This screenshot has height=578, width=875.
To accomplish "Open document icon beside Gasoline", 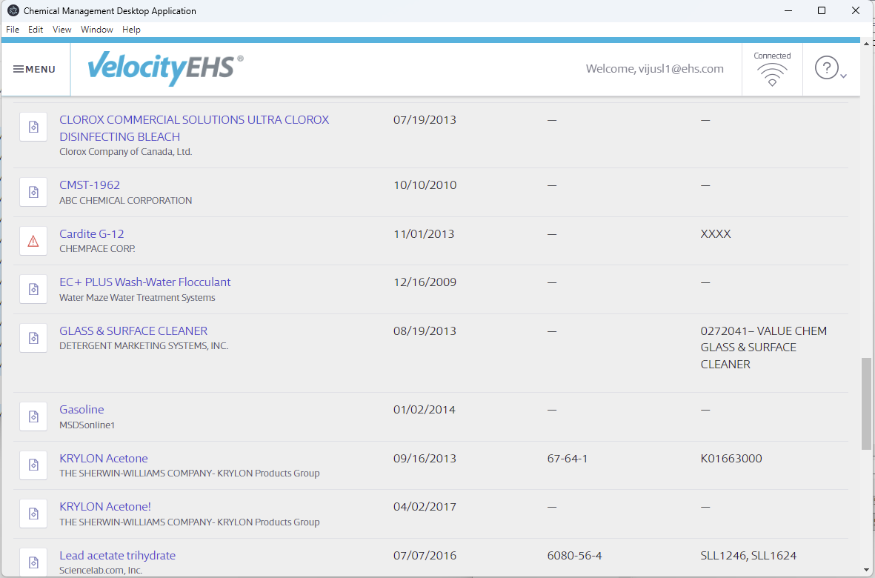I will 33,416.
